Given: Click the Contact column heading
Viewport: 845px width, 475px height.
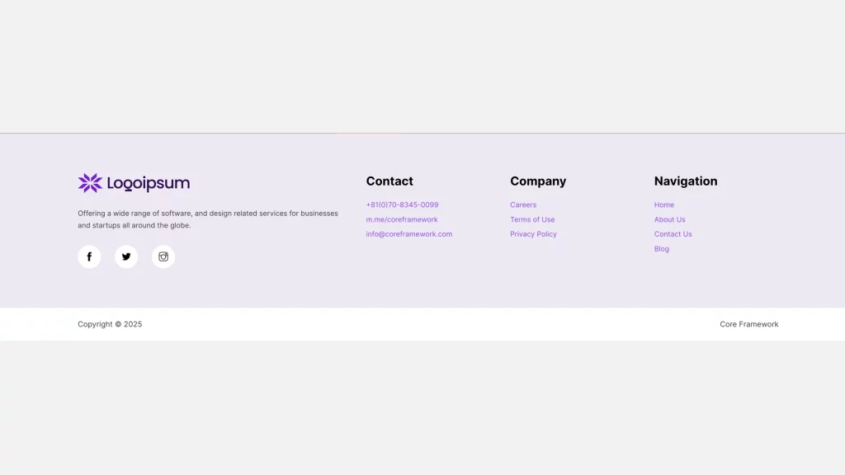Looking at the screenshot, I should pos(389,181).
